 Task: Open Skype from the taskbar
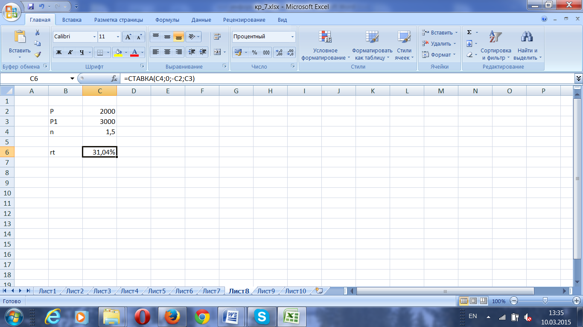point(261,317)
